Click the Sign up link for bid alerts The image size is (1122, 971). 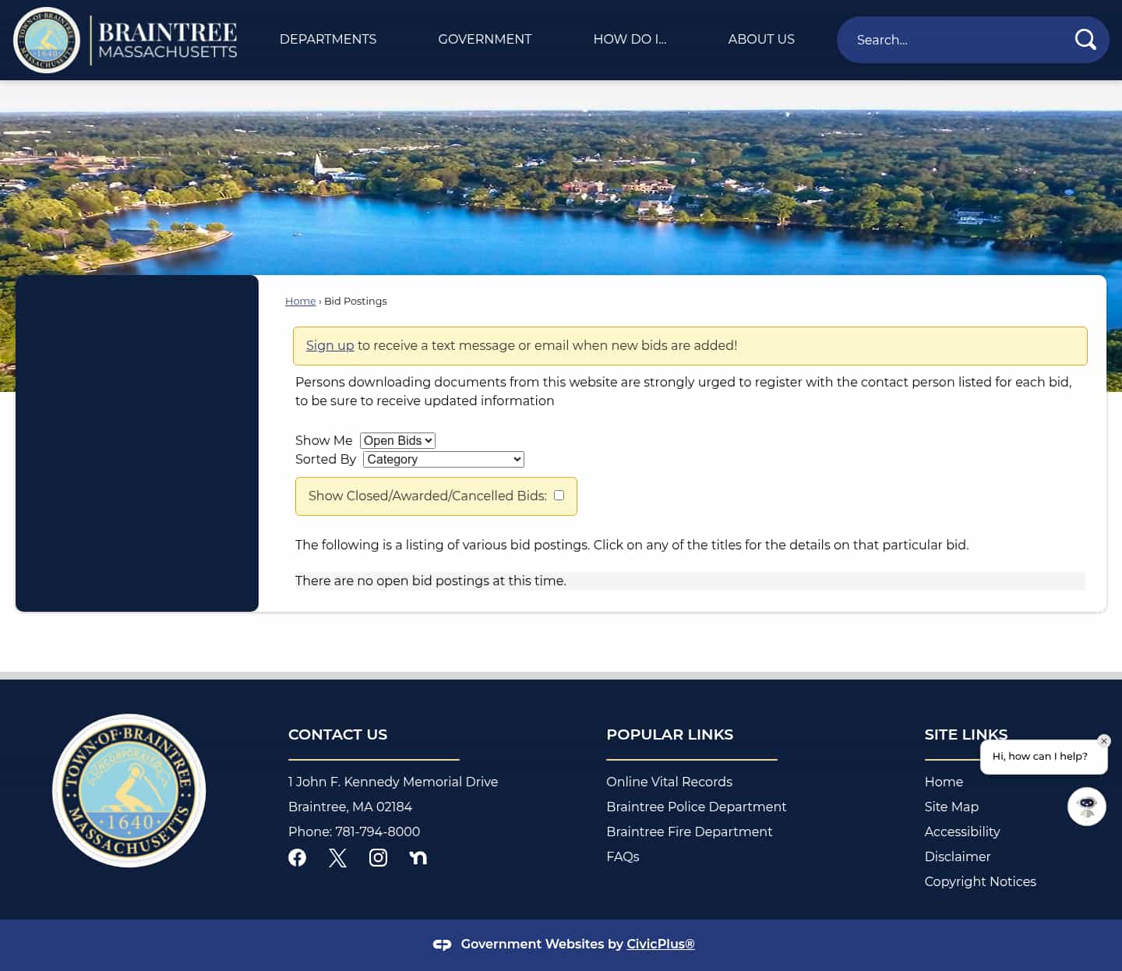(330, 345)
